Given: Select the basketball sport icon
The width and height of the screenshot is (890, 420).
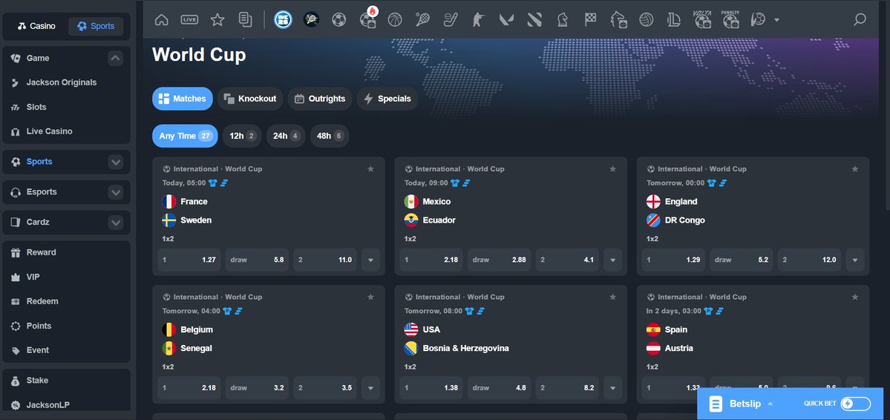Looking at the screenshot, I should (395, 20).
